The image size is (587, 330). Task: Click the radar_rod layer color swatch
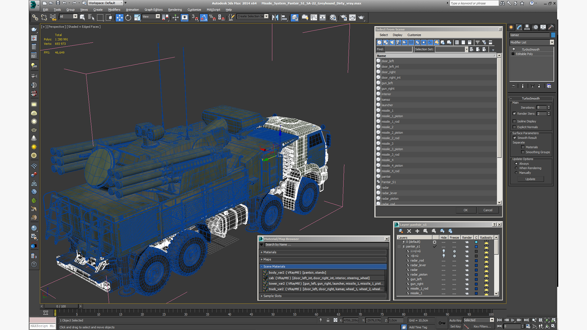point(476,261)
